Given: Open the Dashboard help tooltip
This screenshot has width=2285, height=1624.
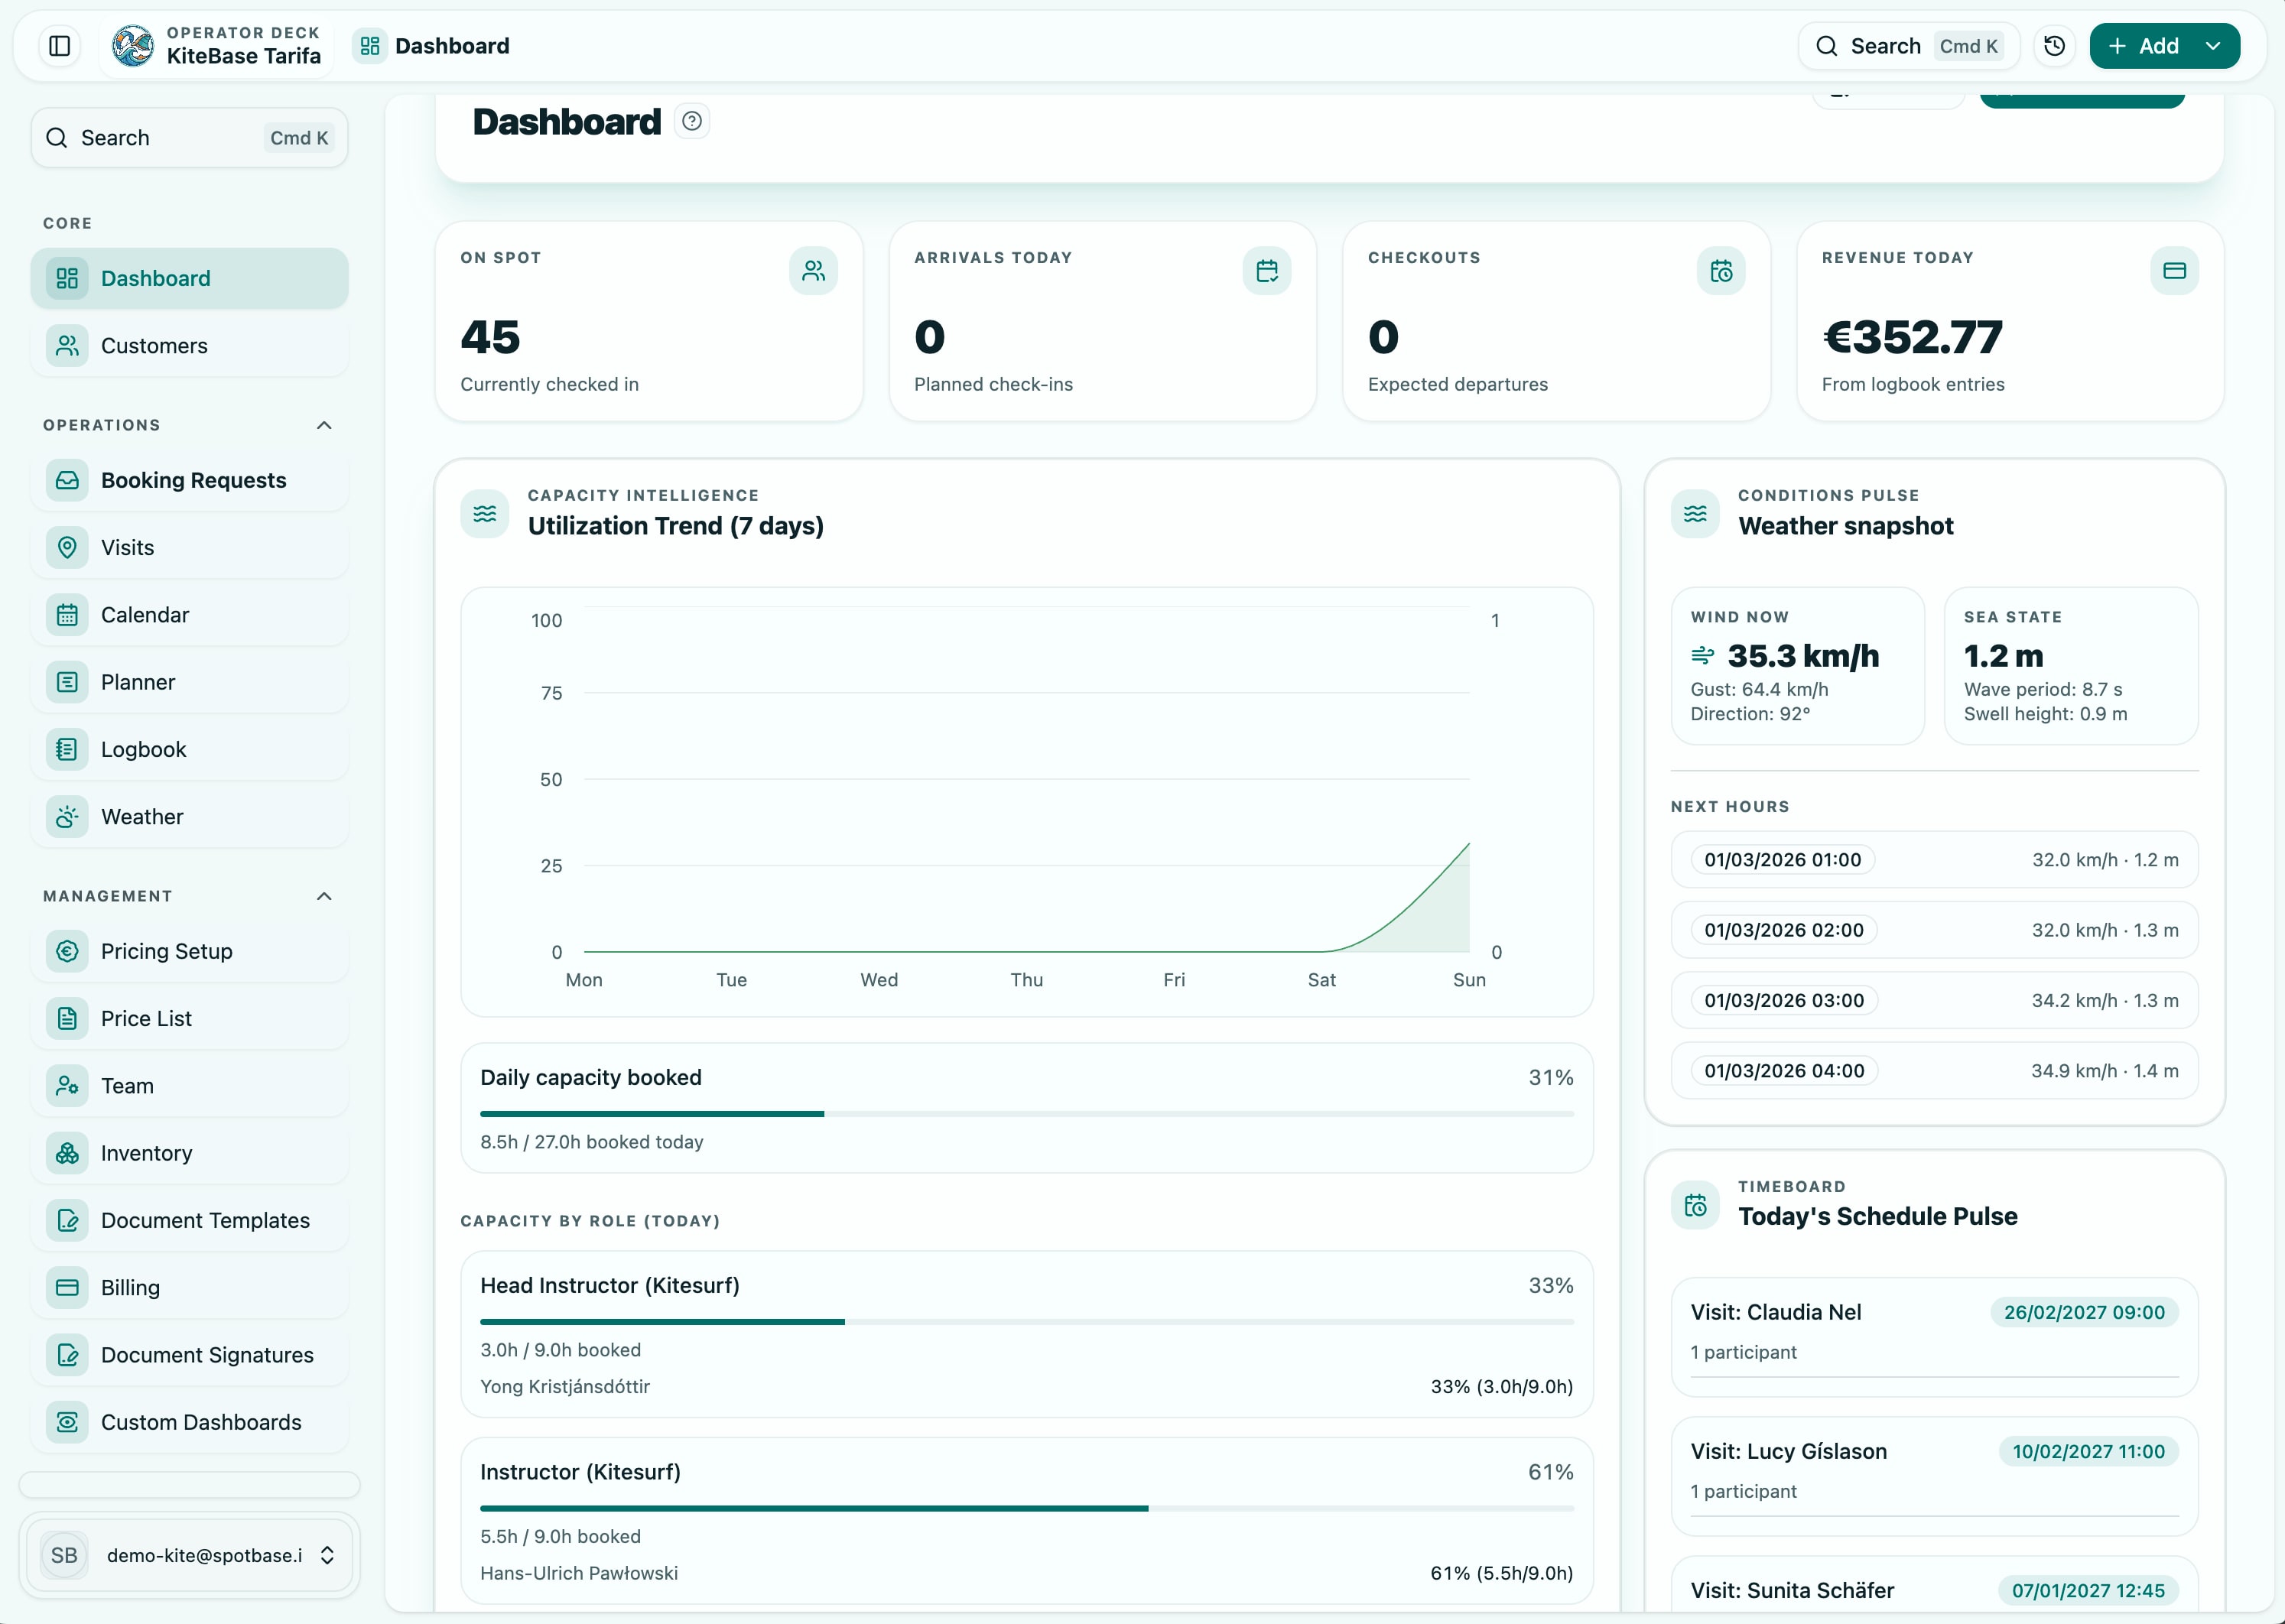Looking at the screenshot, I should click(x=691, y=120).
